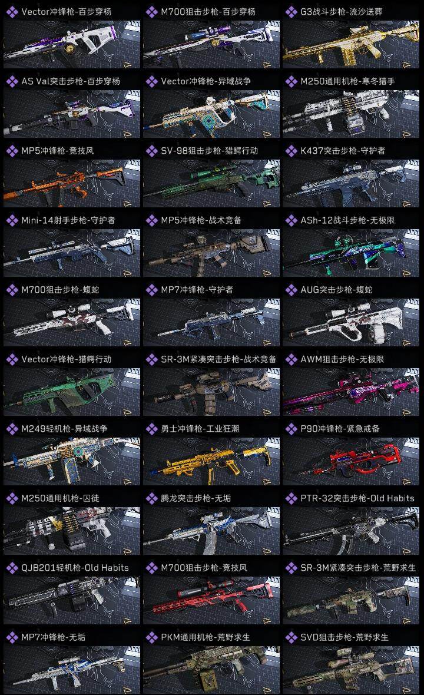Click purple rarity icon beside MP5冲锋枪-竞技风
This screenshot has height=695, width=424.
[x=12, y=151]
